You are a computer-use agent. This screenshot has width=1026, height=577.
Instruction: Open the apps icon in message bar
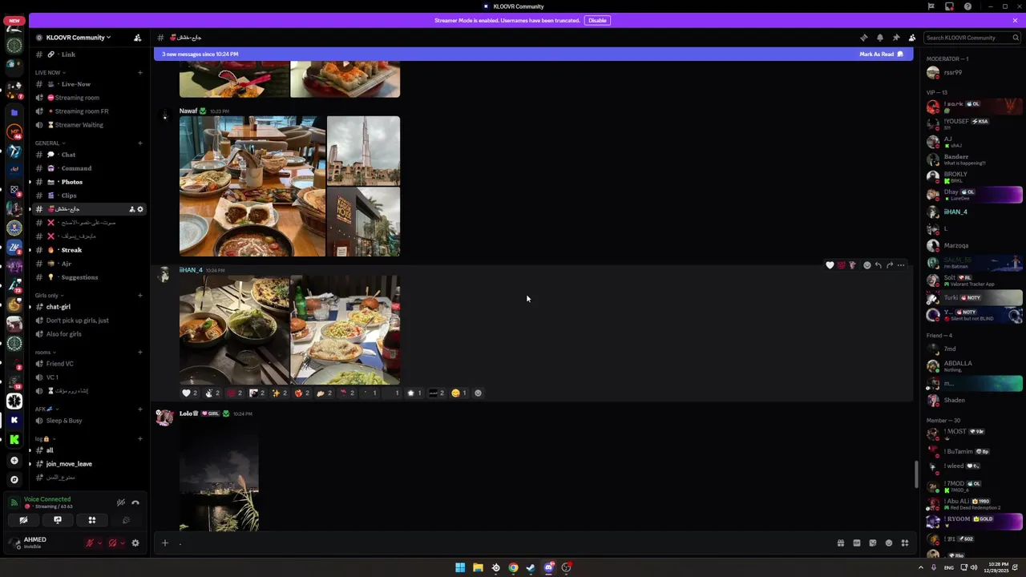pos(904,543)
